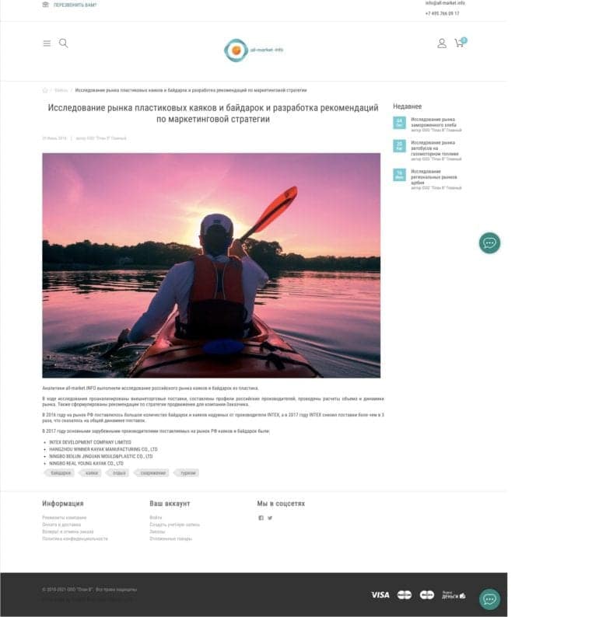Open the shopping cart icon

459,44
